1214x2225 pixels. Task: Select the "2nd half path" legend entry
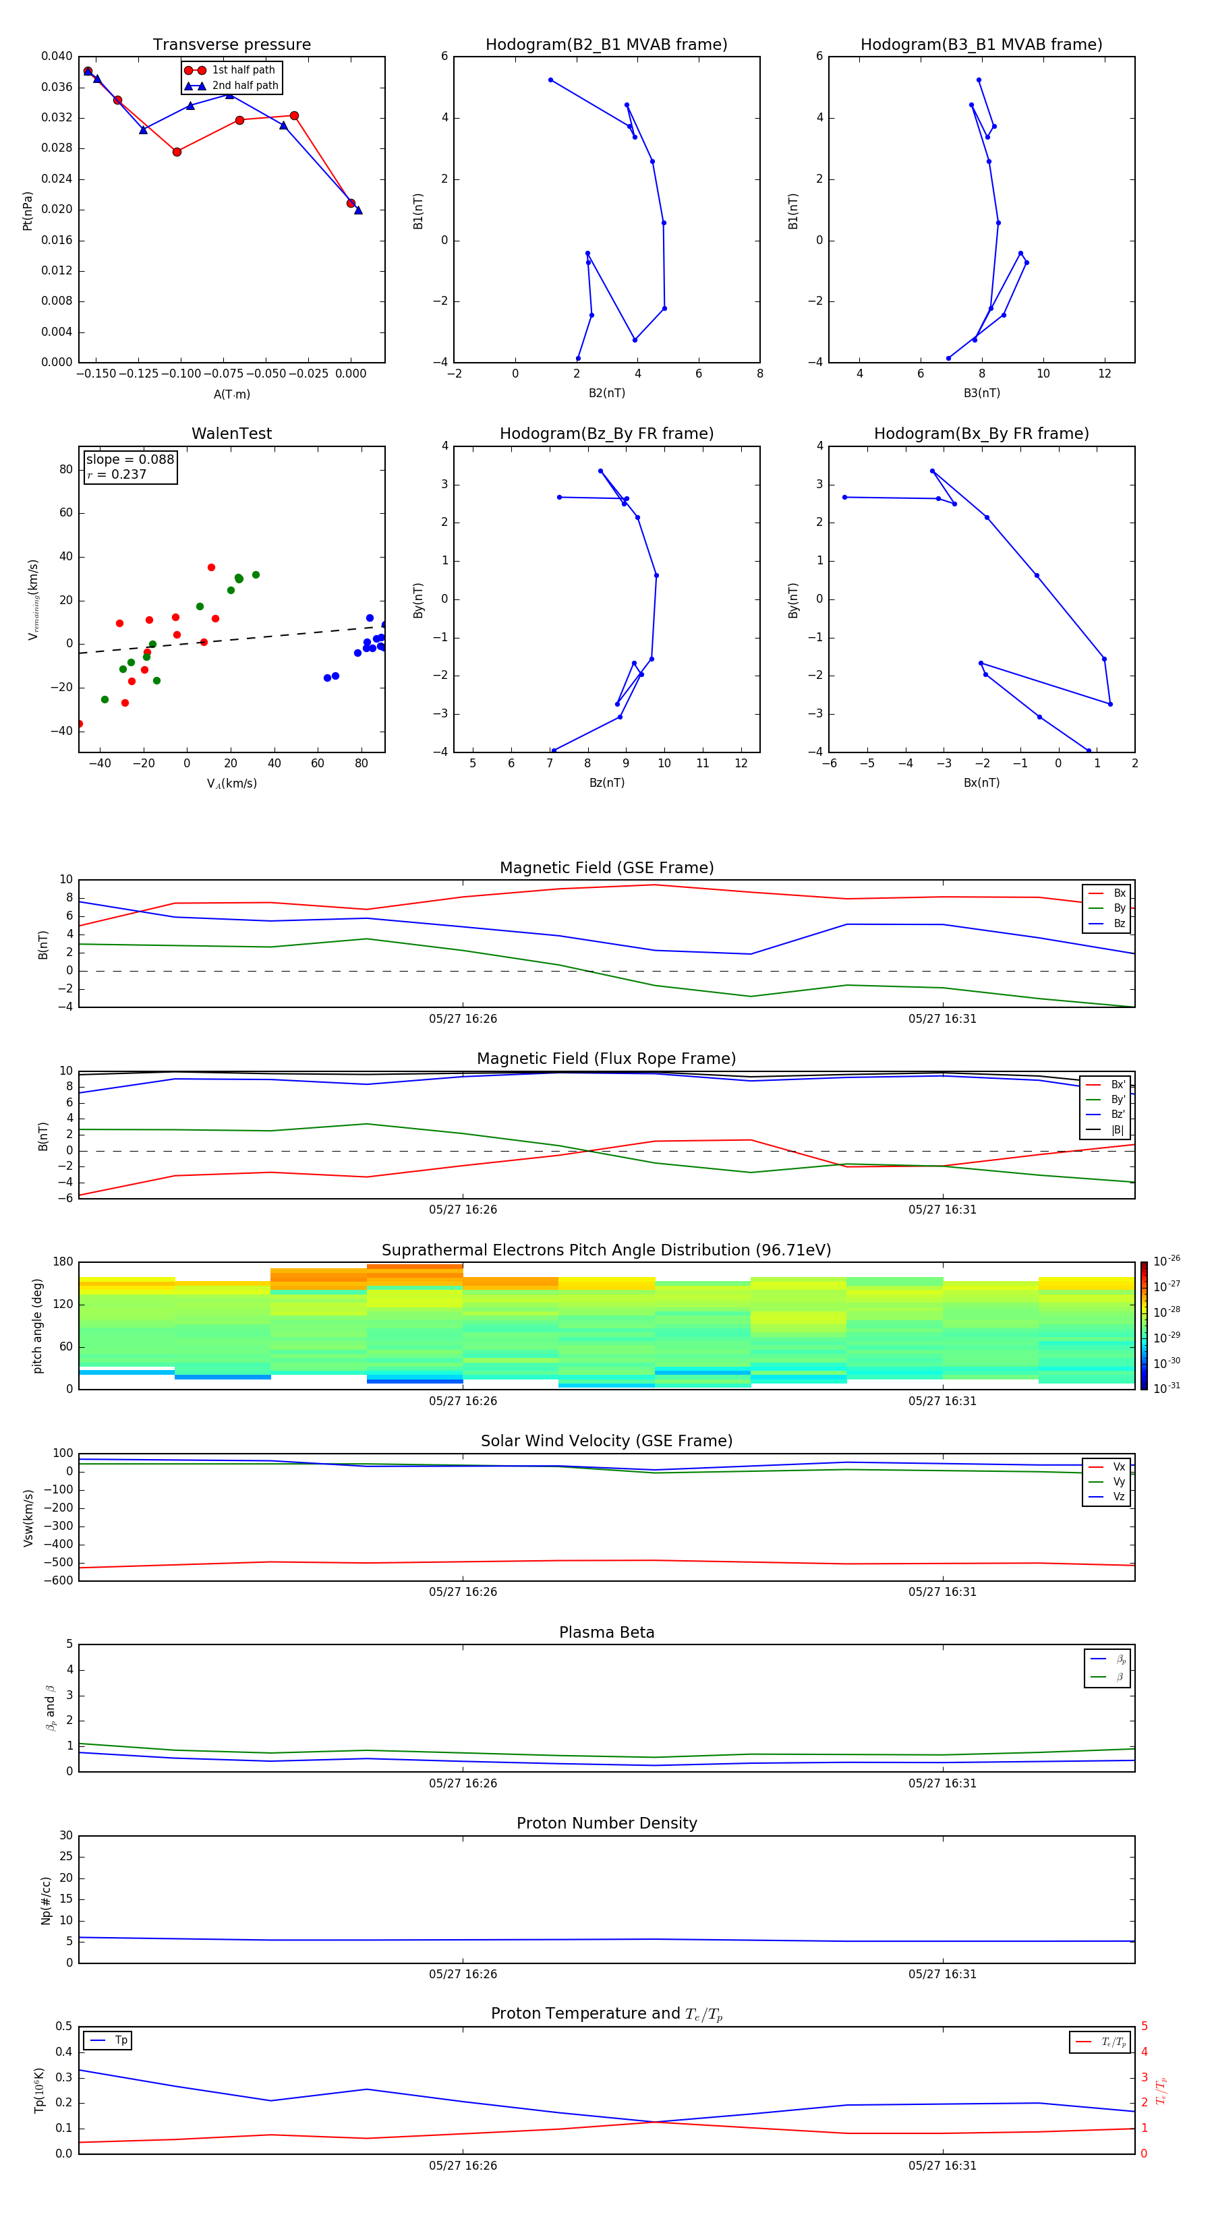click(x=231, y=86)
